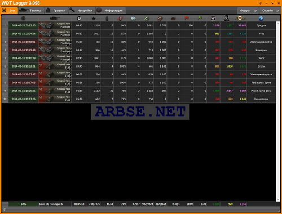Viewport: 282px width, 214px height.
Task: Click the T-43 thumbnail in row 9
Action: point(55,91)
